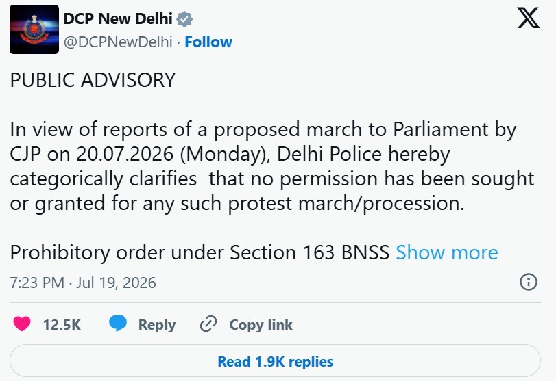The height and width of the screenshot is (381, 556).
Task: Follow the DCP New Delhi account
Action: 208,42
